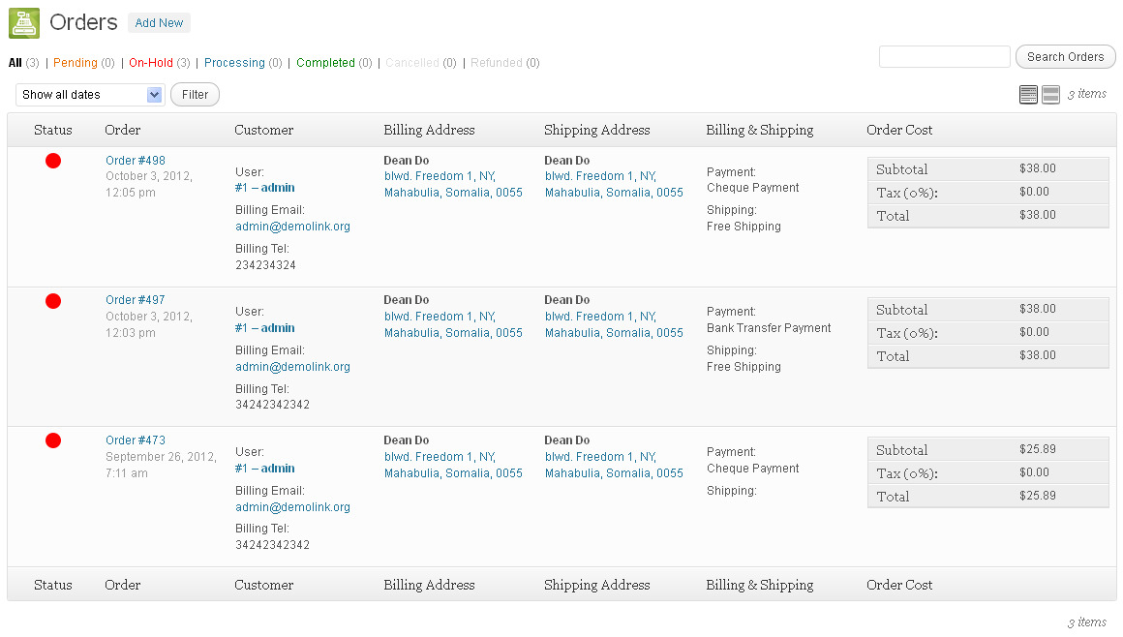The image size is (1123, 637).
Task: Click red status dot for Order #498
Action: (53, 161)
